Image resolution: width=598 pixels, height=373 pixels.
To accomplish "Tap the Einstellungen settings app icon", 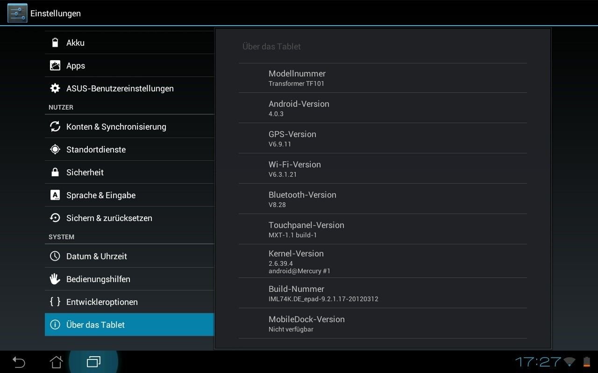I will pos(17,13).
